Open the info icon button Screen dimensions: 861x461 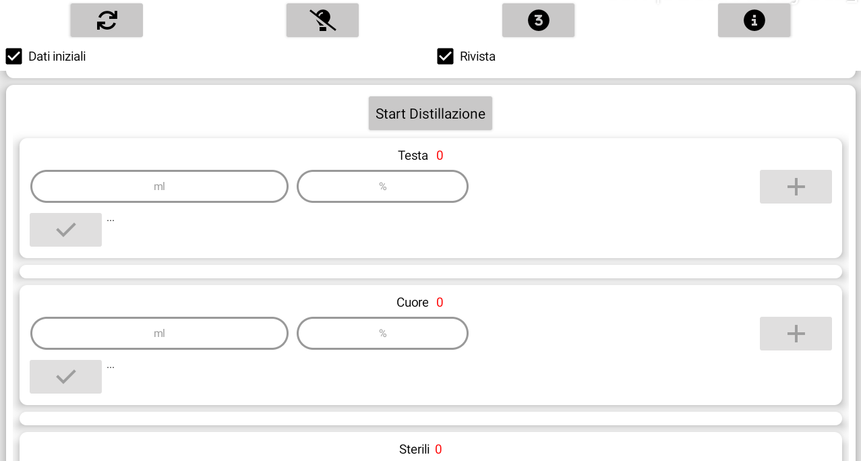coord(754,20)
